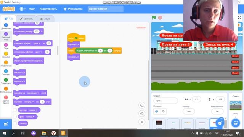Reset workspace zoom with equals button

pos(142,122)
